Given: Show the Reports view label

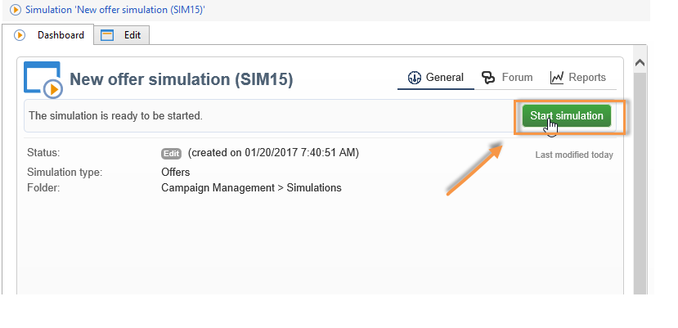Looking at the screenshot, I should click(587, 78).
